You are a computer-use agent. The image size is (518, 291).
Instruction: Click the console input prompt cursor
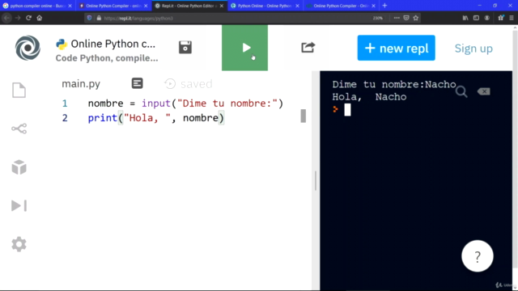(347, 110)
